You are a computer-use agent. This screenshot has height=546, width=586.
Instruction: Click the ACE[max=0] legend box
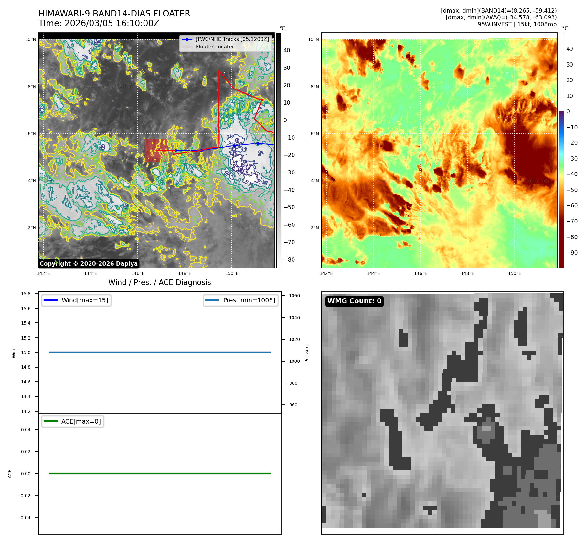73,421
